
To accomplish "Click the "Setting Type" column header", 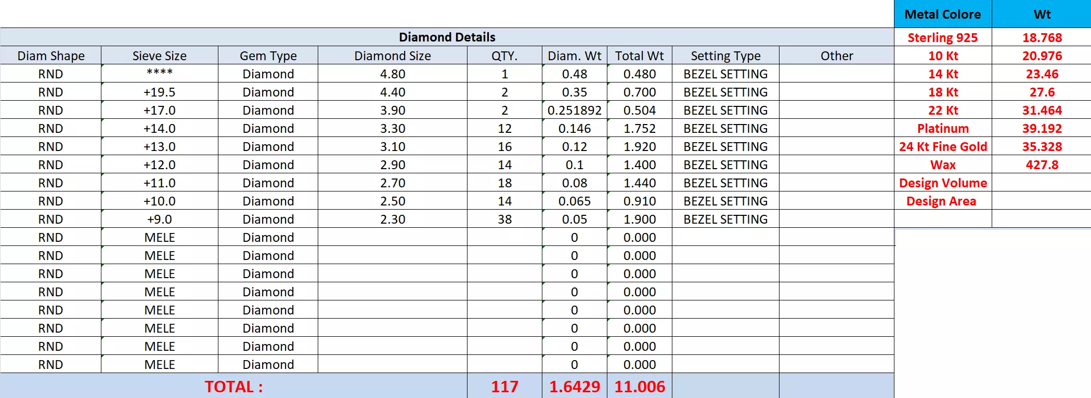I will point(726,56).
